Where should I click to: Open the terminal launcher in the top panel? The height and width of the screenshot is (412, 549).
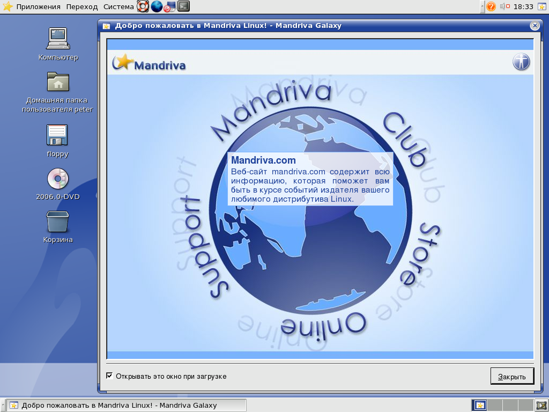(x=183, y=6)
